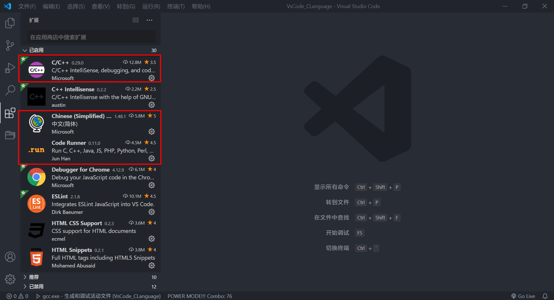The height and width of the screenshot is (300, 554).
Task: Open the extensions view more actions menu
Action: point(149,20)
